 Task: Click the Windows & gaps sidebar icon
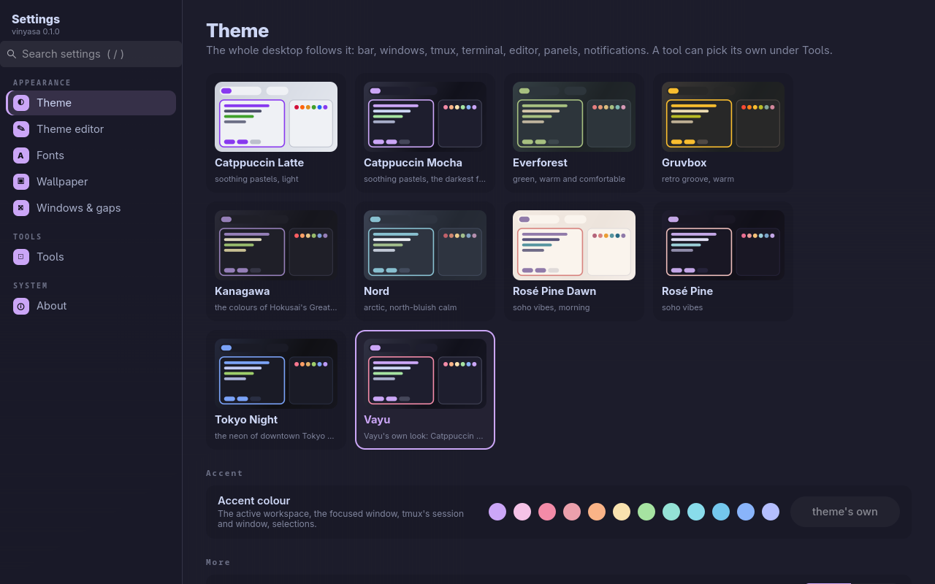(21, 208)
